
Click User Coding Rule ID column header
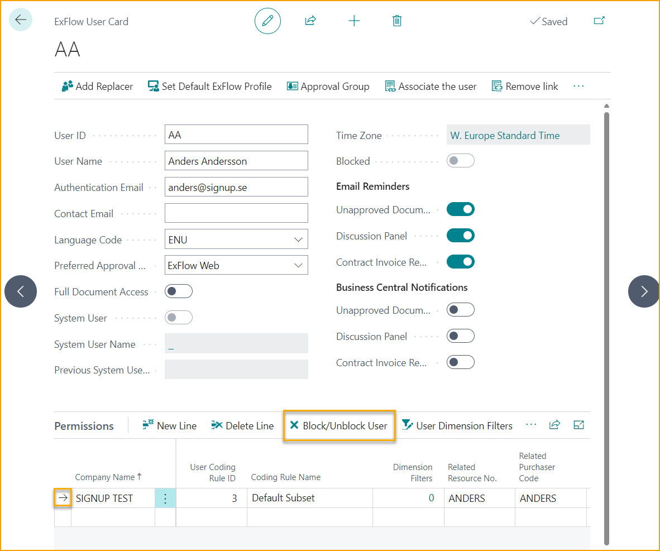212,472
